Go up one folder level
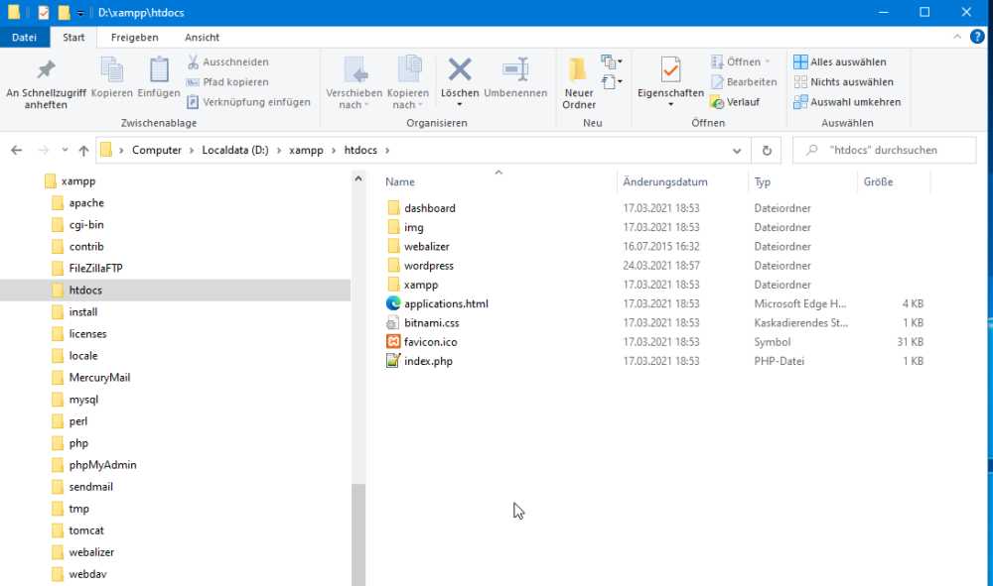993x586 pixels. click(x=83, y=150)
